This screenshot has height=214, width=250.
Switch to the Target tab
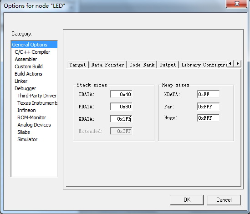click(x=78, y=65)
